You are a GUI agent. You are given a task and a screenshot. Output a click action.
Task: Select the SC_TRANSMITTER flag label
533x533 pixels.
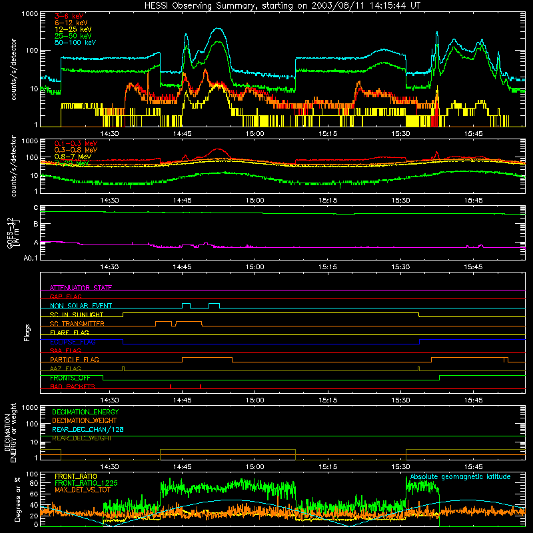pyautogui.click(x=77, y=324)
